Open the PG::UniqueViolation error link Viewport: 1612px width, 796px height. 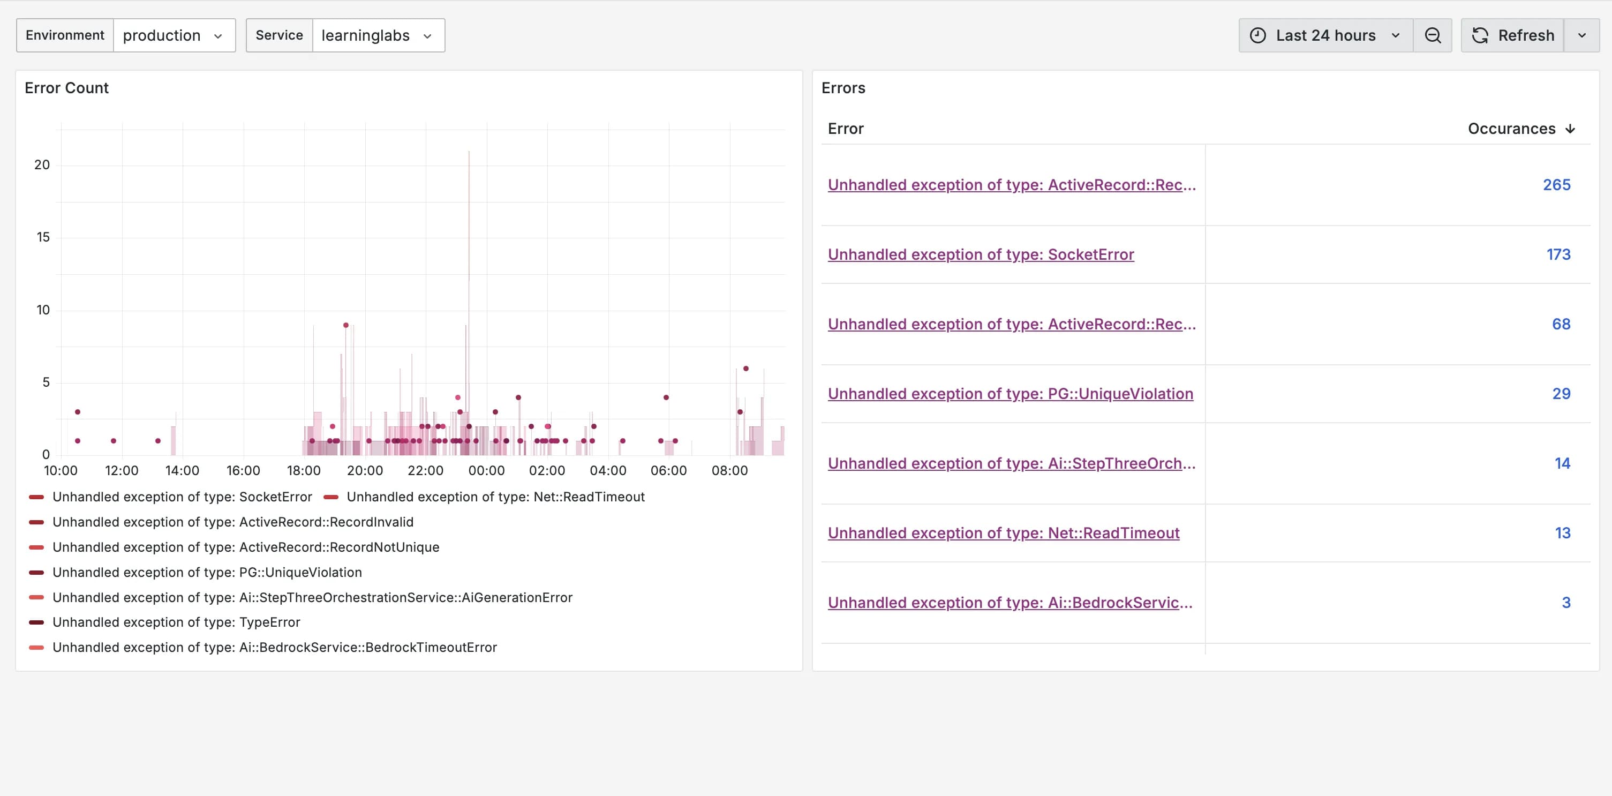click(1010, 394)
